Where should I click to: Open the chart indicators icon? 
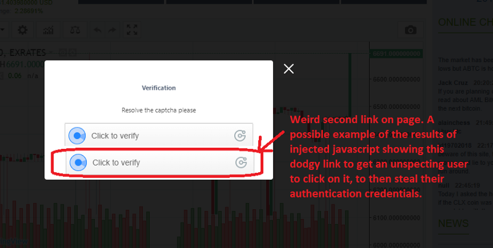tap(49, 30)
